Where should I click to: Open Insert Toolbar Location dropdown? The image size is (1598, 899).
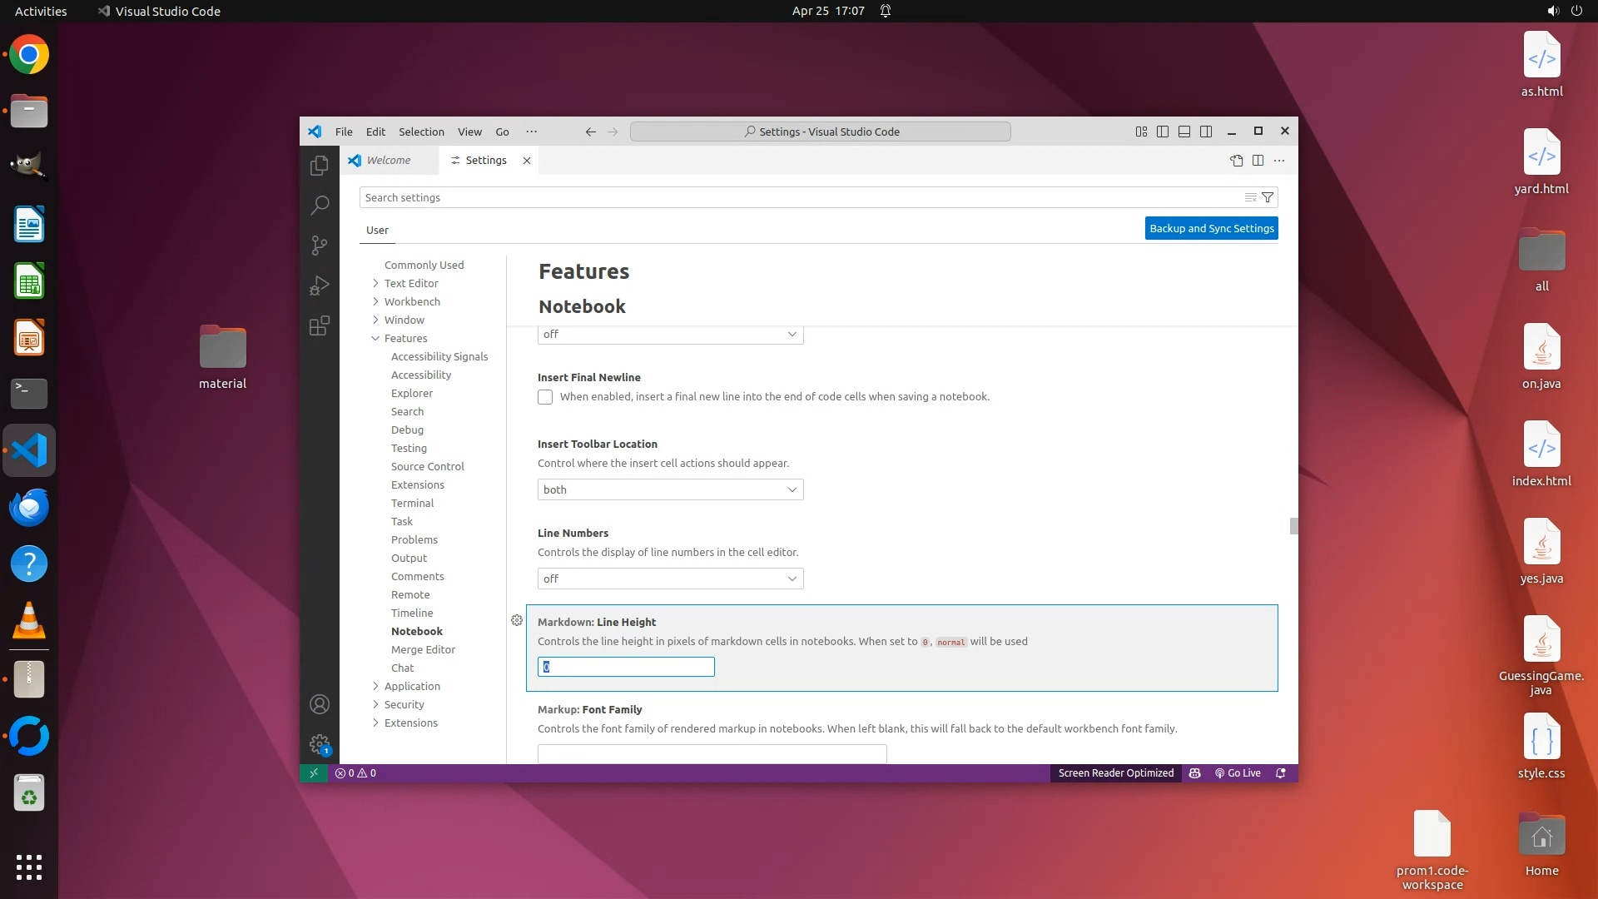pos(670,489)
